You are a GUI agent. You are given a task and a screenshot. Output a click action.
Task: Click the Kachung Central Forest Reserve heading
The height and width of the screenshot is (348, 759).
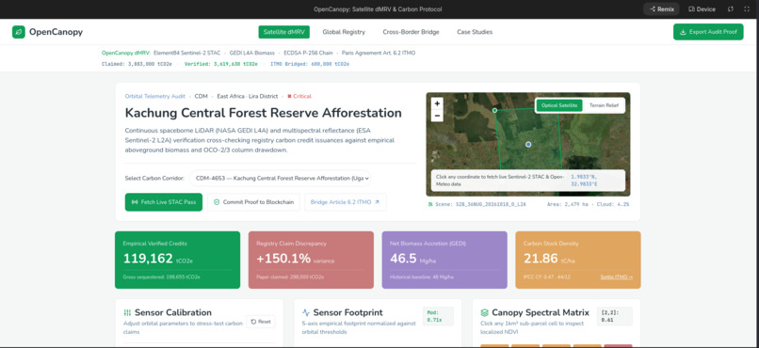pyautogui.click(x=264, y=113)
